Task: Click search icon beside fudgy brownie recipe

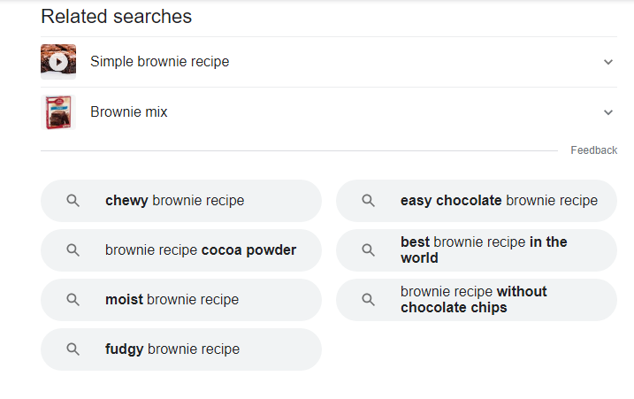Action: (x=73, y=349)
